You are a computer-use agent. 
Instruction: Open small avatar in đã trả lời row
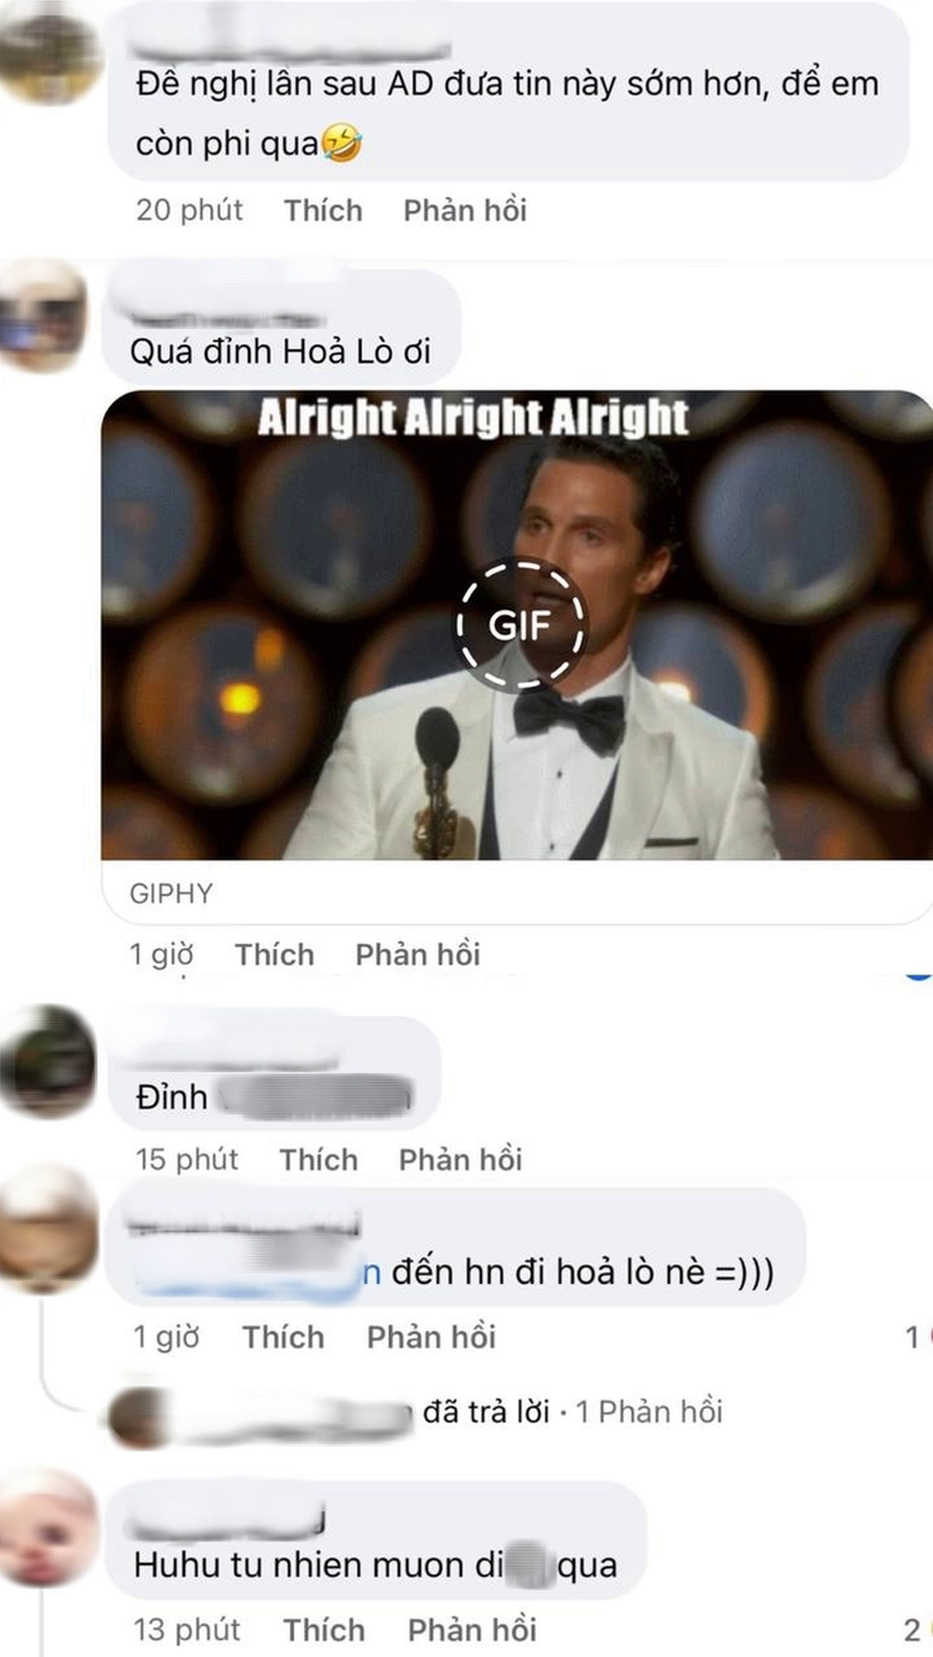137,1415
